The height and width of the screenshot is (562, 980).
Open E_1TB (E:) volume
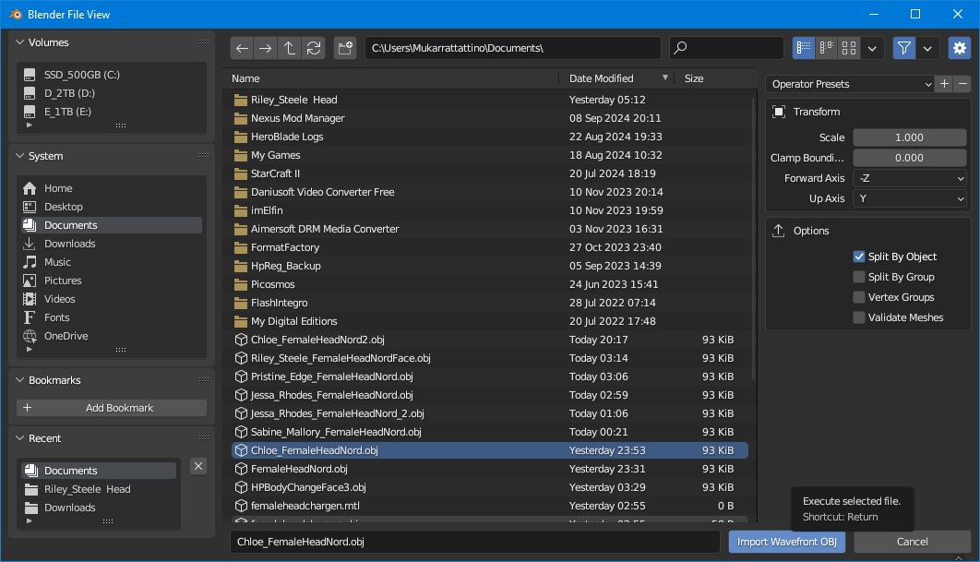click(x=112, y=112)
